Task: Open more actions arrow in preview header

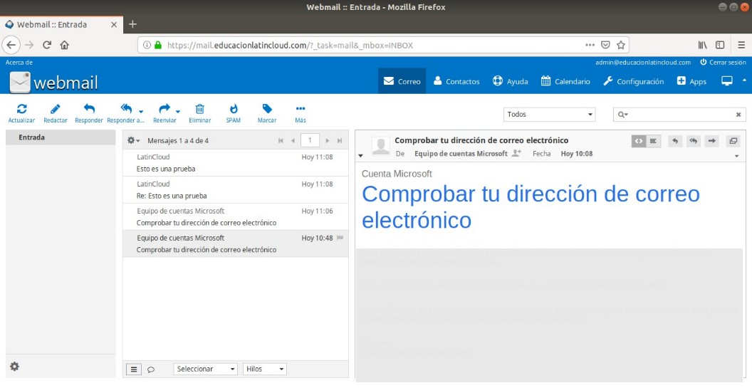Action: (737, 157)
